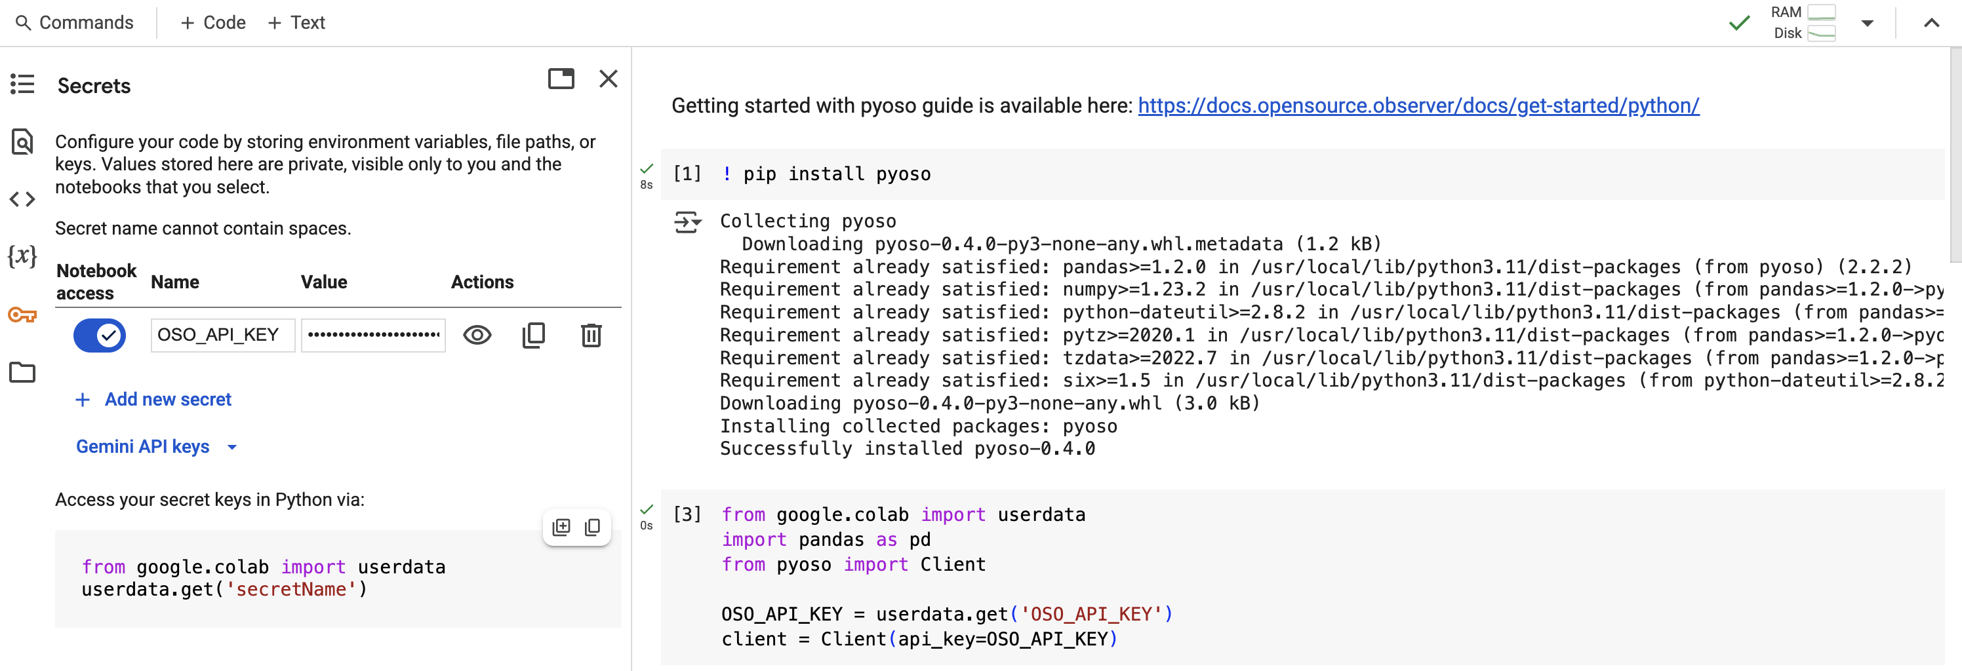The image size is (1962, 671).
Task: Insert the sample code snippet into a cell
Action: coord(561,527)
